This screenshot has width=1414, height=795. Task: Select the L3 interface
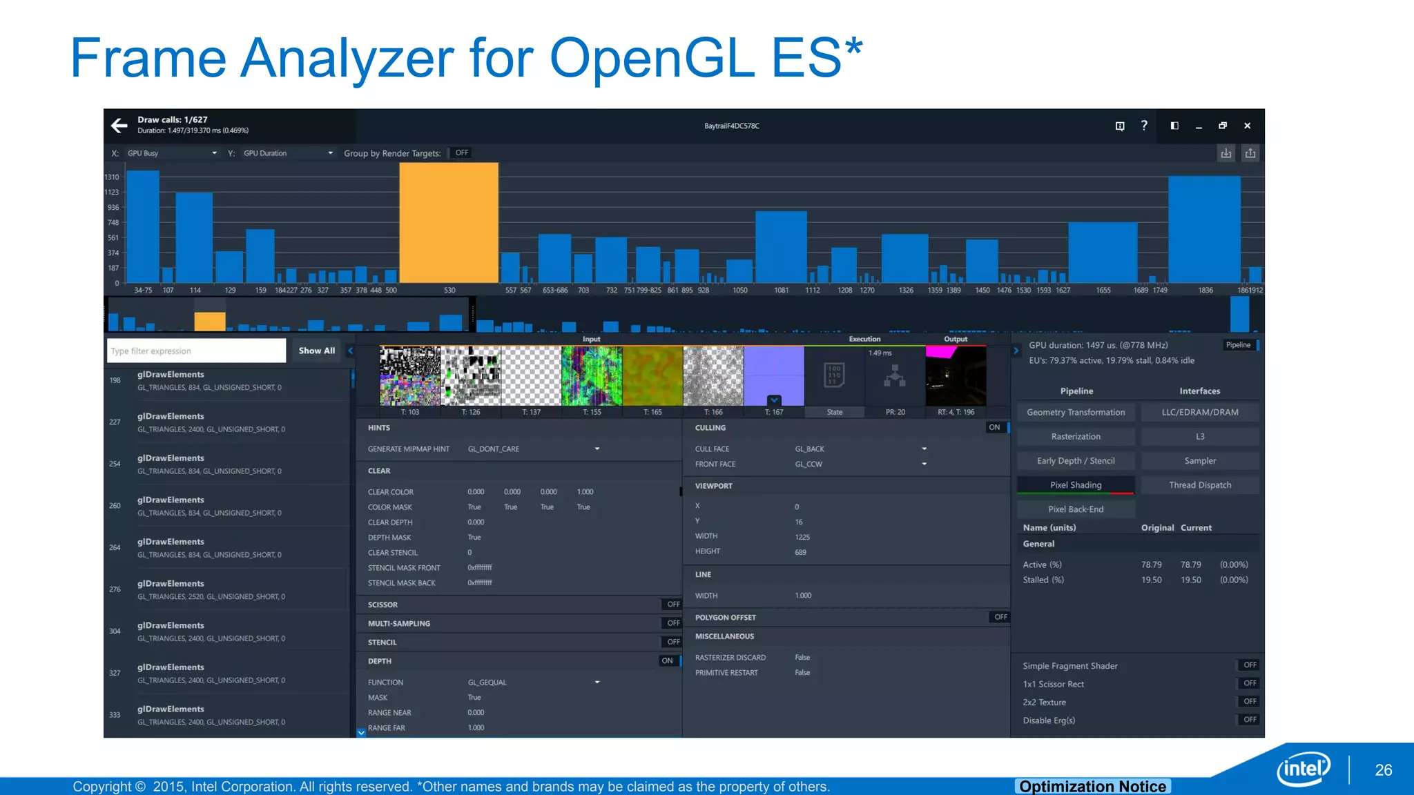point(1200,437)
